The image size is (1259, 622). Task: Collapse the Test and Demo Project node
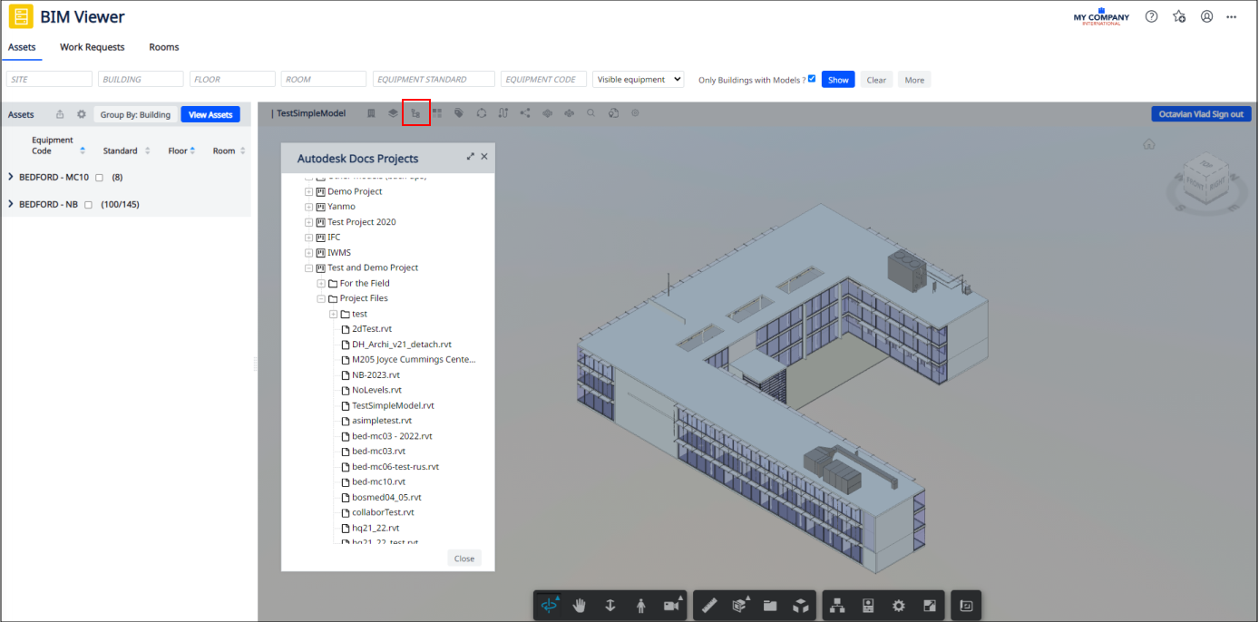coord(309,268)
